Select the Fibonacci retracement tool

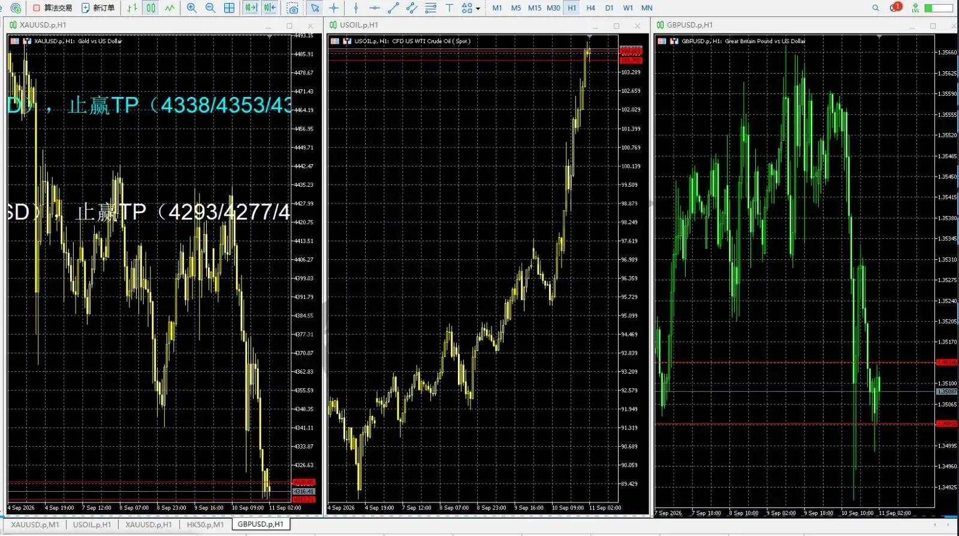tap(430, 8)
